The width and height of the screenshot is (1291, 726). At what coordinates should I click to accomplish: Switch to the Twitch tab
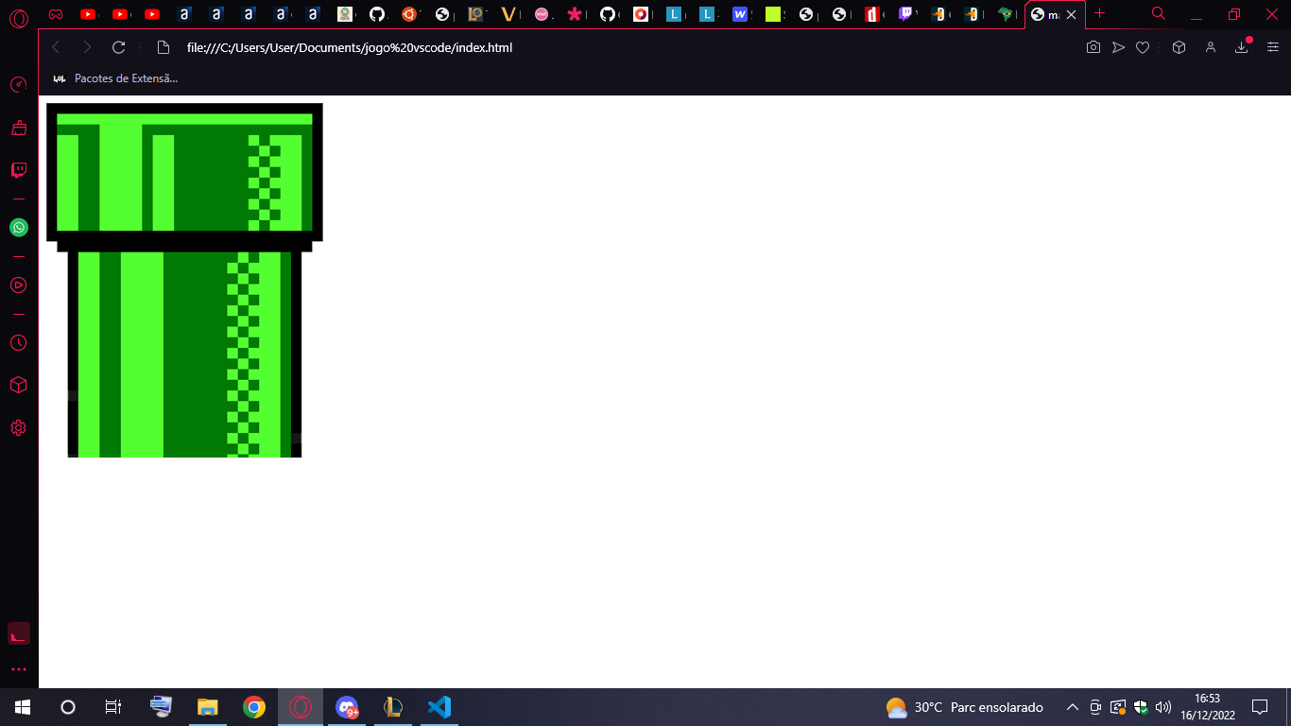pos(906,14)
